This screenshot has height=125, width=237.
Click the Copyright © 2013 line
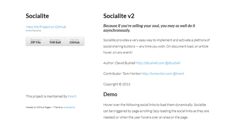tap(117, 84)
